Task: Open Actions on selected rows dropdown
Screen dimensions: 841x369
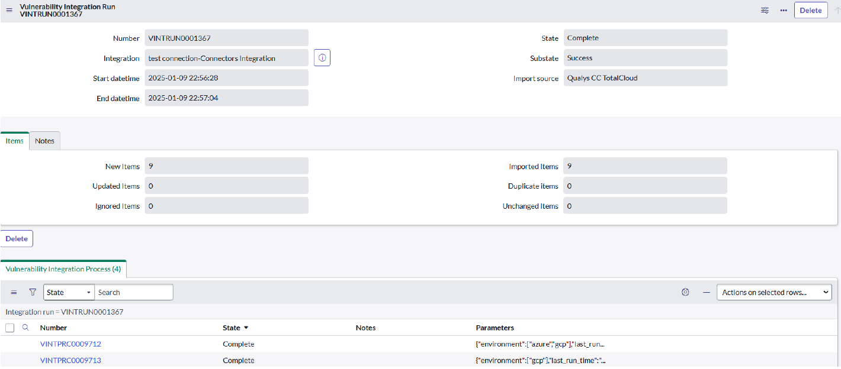Action: (x=773, y=292)
